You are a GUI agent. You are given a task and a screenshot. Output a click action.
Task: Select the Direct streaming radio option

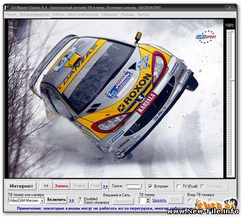(80, 202)
